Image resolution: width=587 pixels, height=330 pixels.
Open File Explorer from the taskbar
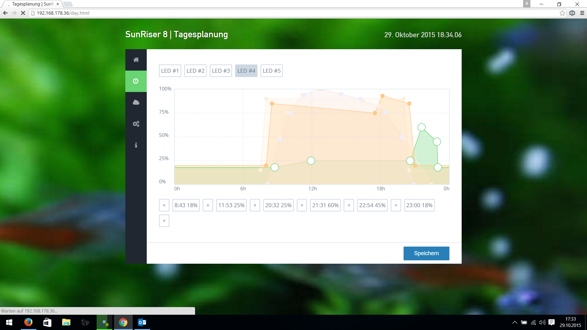66,322
